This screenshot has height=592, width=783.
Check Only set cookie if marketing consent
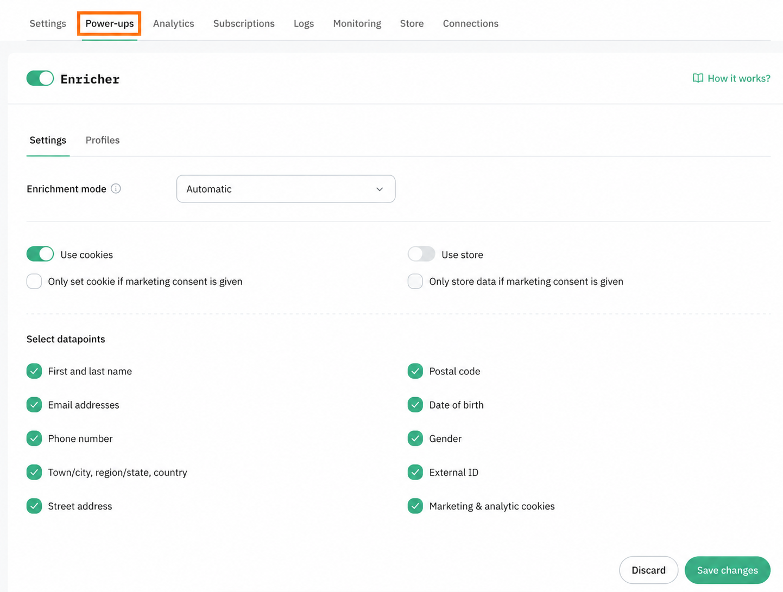pyautogui.click(x=34, y=281)
